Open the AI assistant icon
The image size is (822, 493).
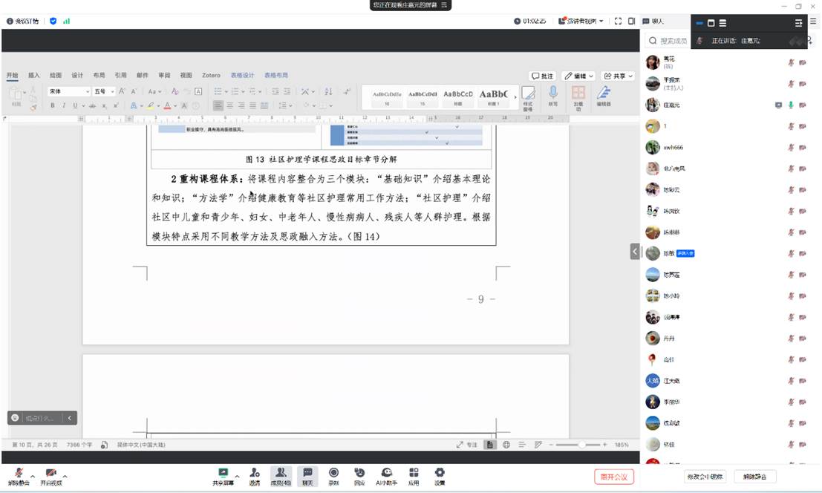coord(386,476)
